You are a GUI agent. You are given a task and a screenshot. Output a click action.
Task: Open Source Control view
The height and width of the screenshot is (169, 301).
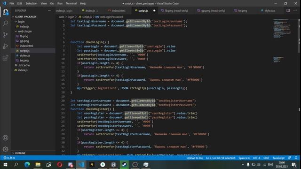tap(5, 35)
